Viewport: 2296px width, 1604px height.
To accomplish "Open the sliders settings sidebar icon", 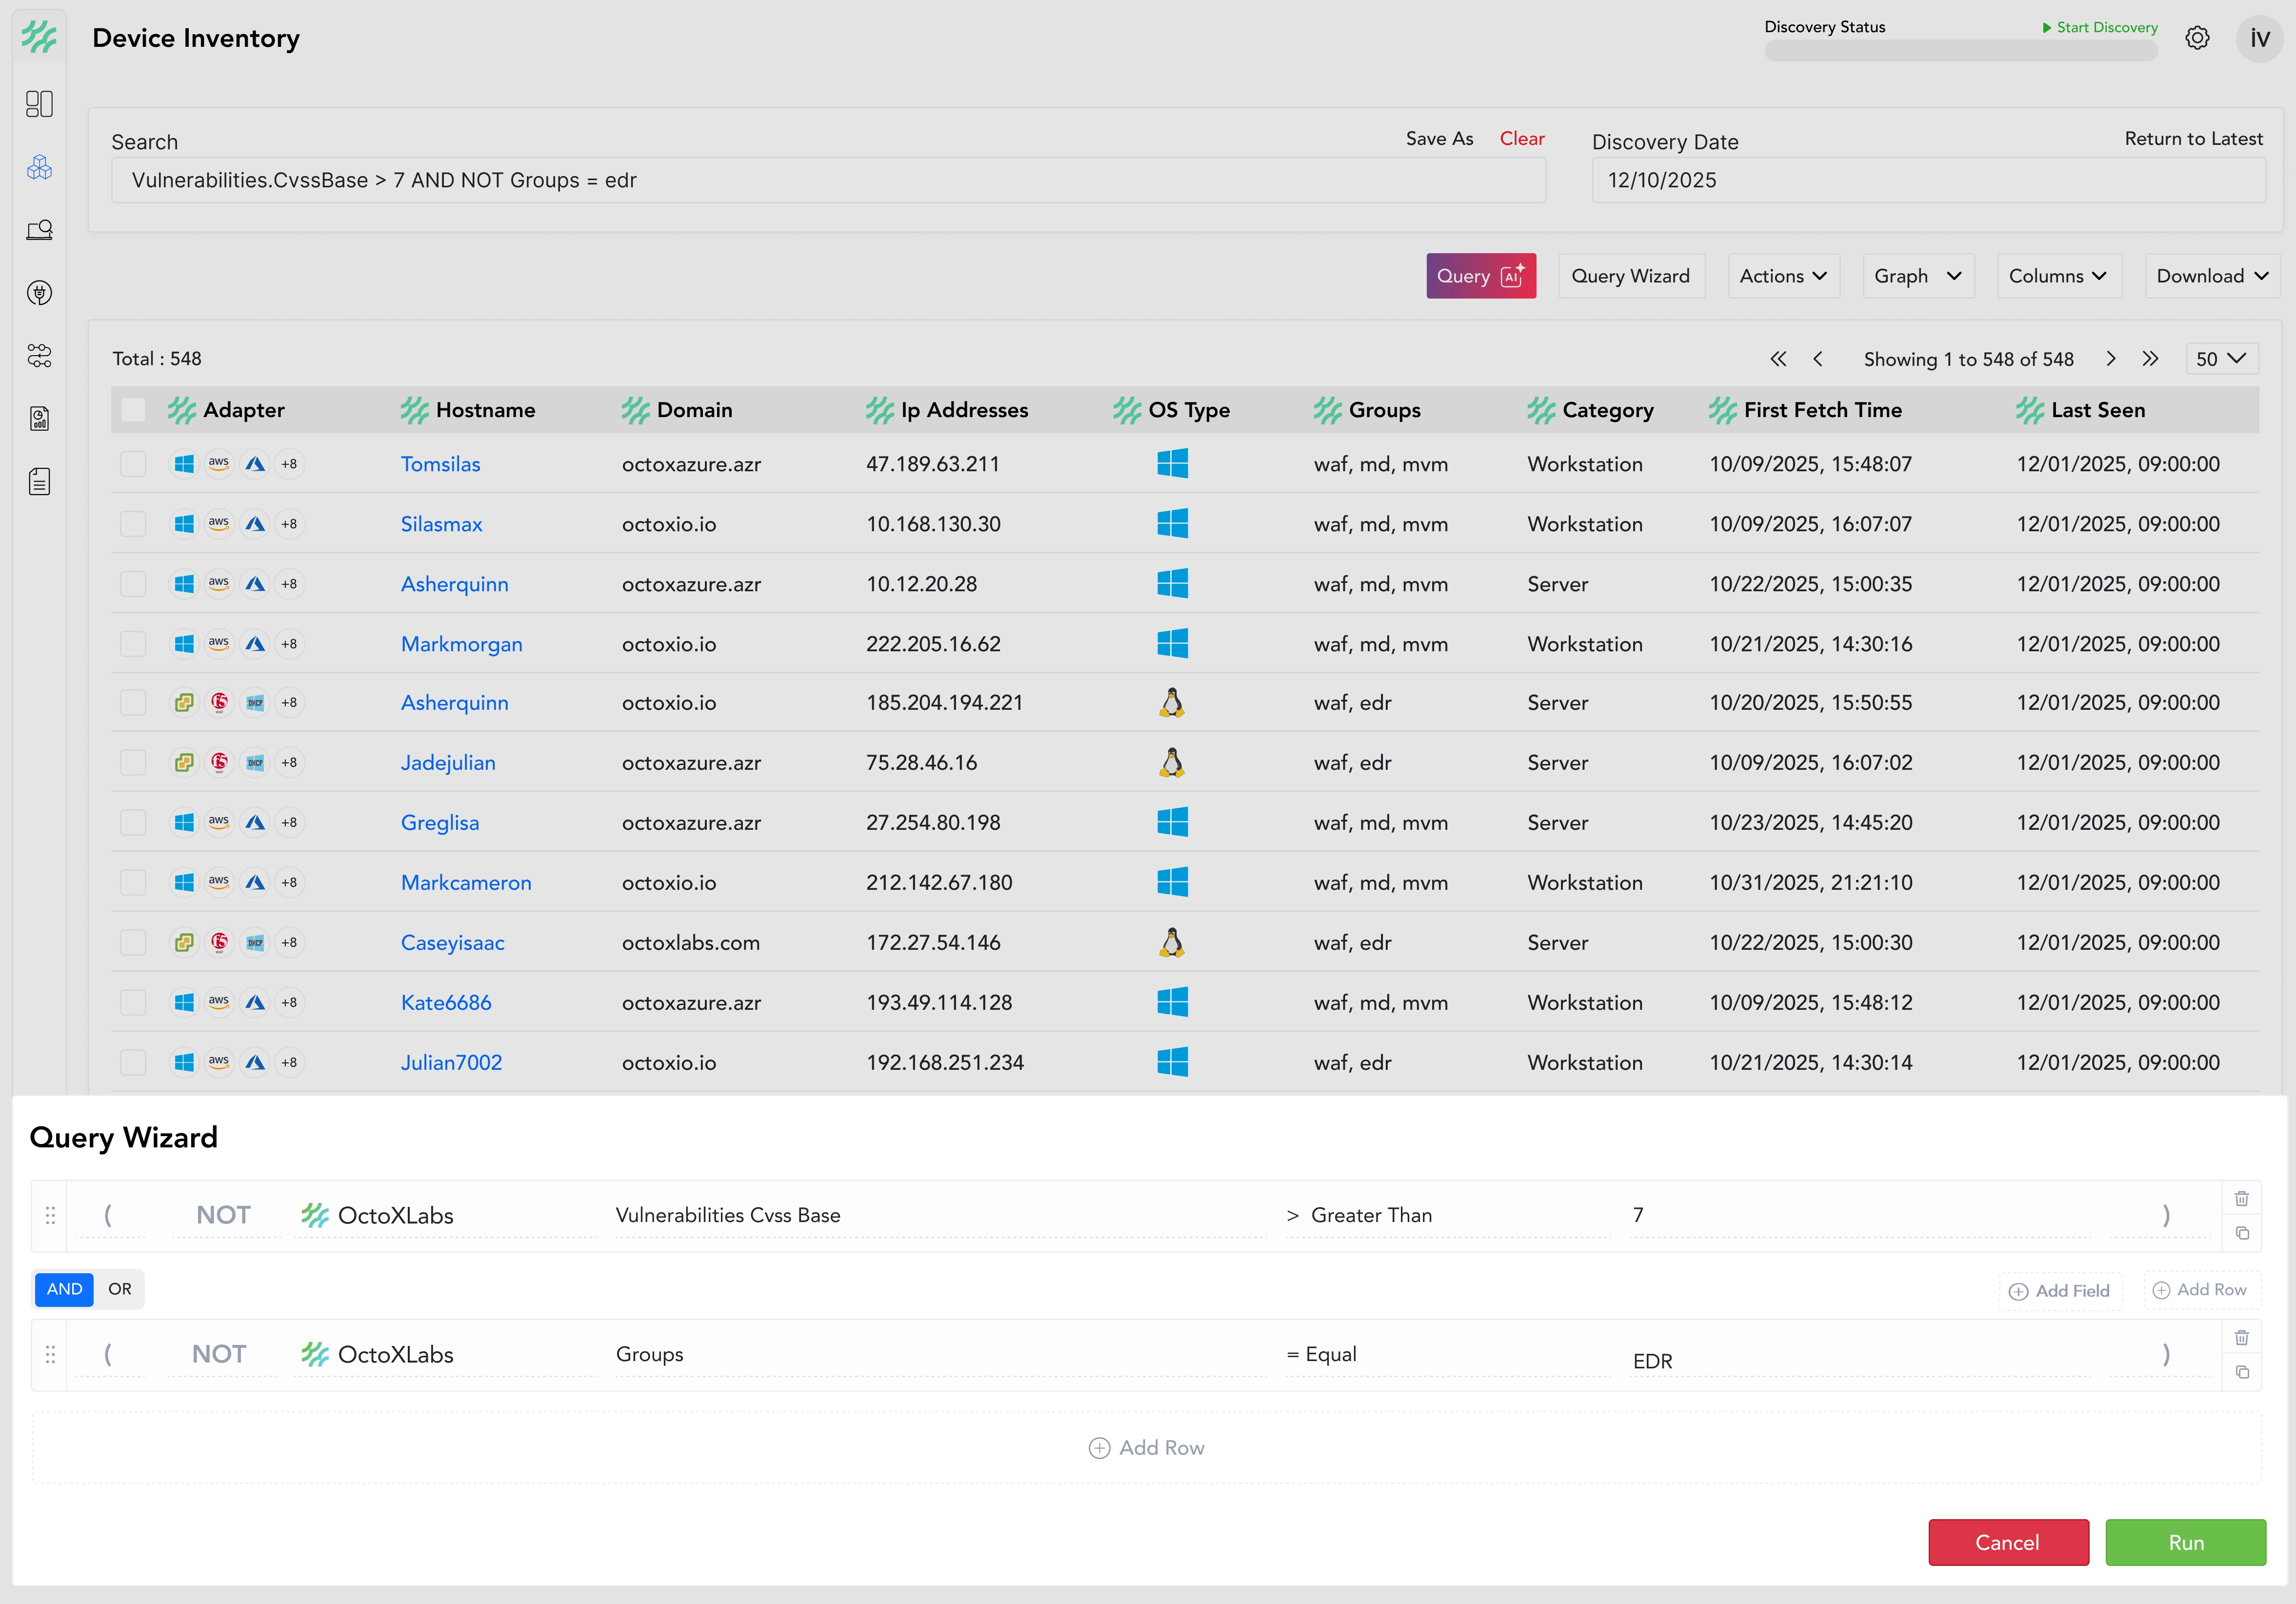I will tap(39, 356).
